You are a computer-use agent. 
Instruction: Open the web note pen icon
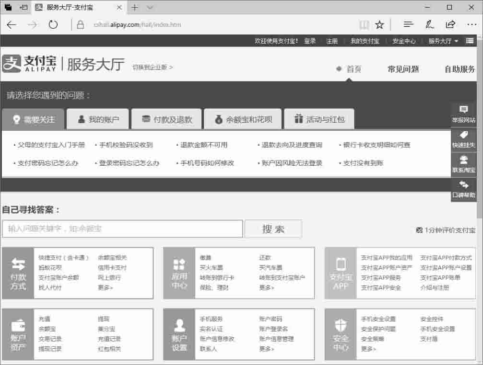[x=429, y=24]
